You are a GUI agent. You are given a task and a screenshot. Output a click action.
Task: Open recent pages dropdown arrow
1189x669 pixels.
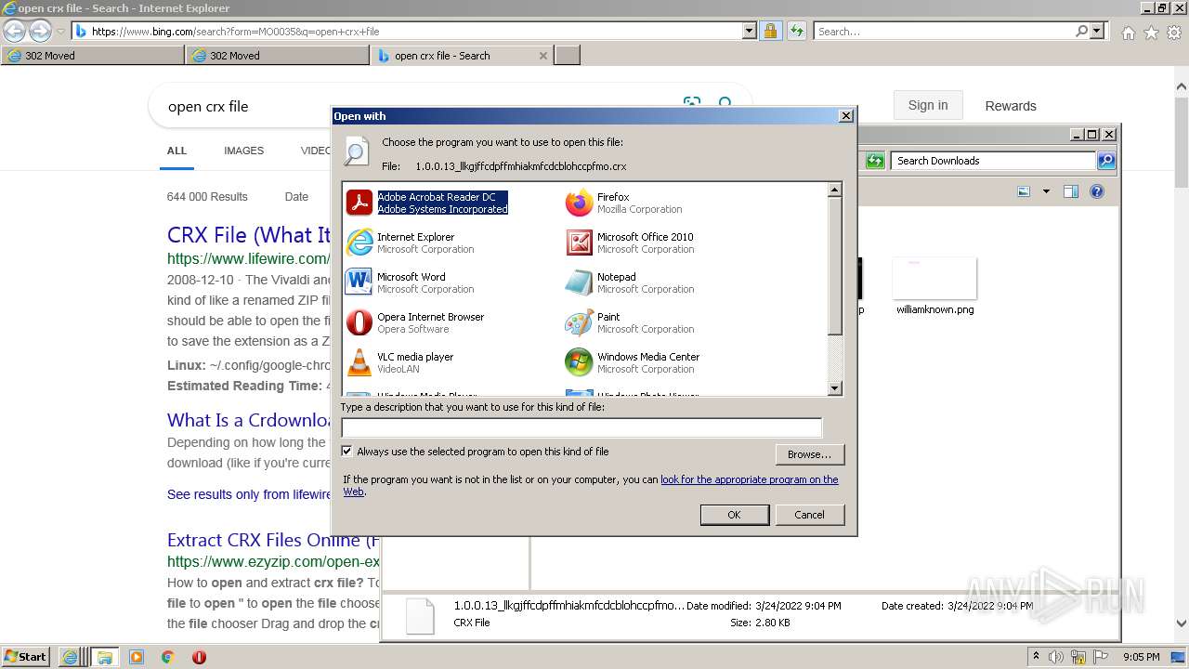61,31
